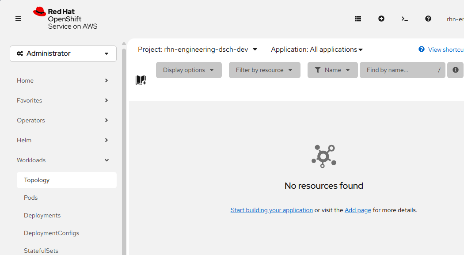Viewport: 464px width, 255px height.
Task: Open the application launcher grid icon
Action: tap(358, 19)
